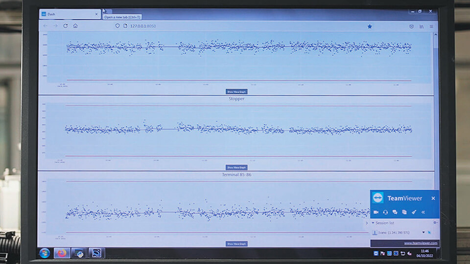This screenshot has width=470, height=264.
Task: Reload the page in the browser toolbar
Action: click(x=65, y=26)
